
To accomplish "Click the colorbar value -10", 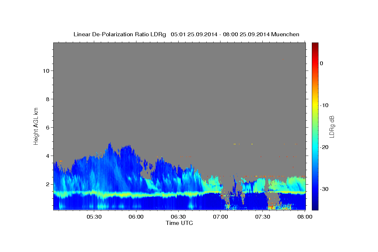I will (324, 105).
